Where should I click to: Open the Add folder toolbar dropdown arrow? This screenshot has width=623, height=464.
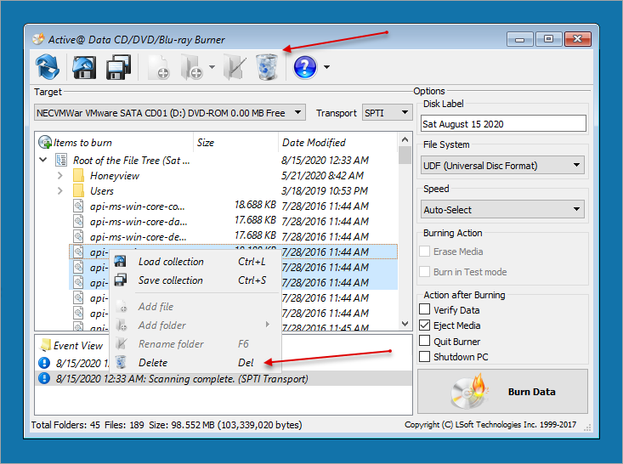click(212, 67)
